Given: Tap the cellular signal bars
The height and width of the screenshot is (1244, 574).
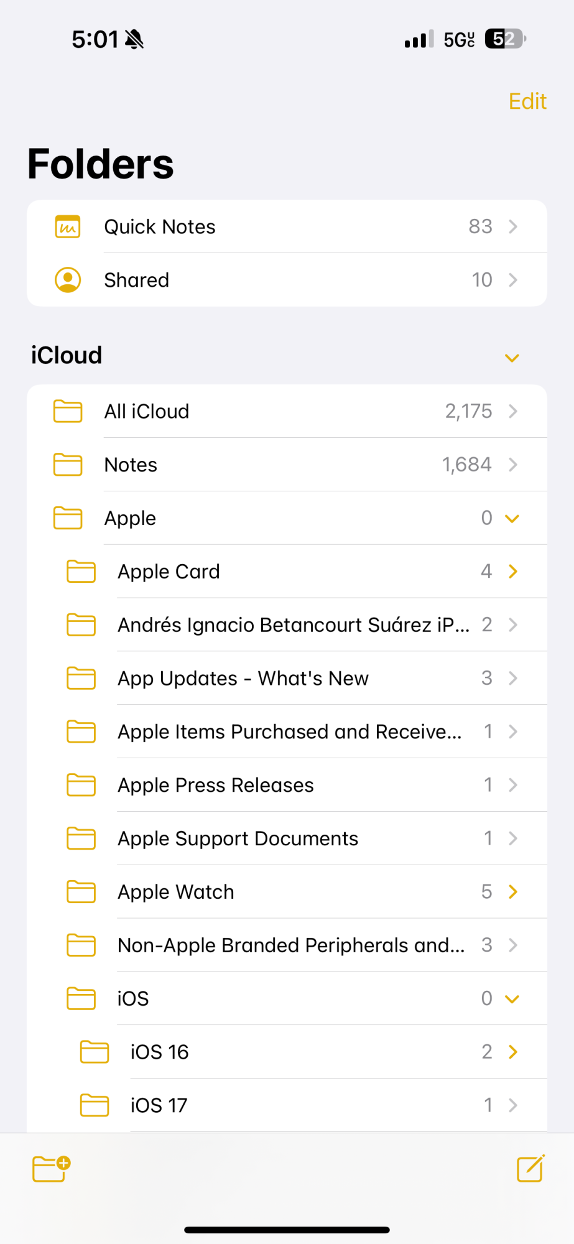Looking at the screenshot, I should click(x=419, y=40).
